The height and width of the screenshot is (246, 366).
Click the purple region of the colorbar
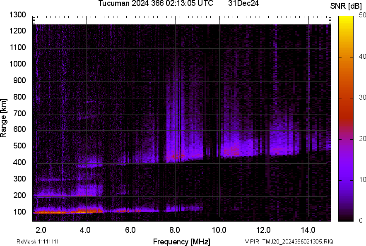click(x=346, y=174)
